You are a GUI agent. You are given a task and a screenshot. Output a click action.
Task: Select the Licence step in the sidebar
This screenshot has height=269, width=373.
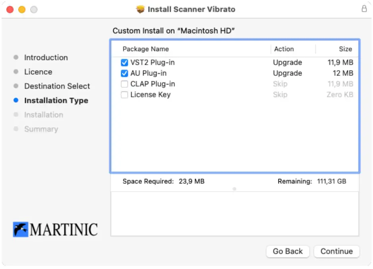38,72
